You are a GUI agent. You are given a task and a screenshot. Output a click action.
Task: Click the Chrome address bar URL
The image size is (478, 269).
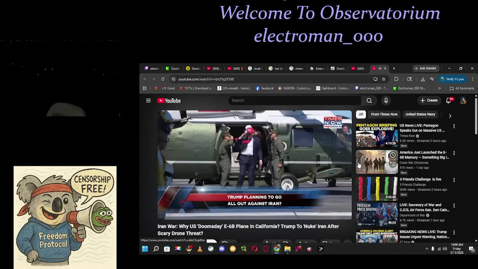[206, 79]
